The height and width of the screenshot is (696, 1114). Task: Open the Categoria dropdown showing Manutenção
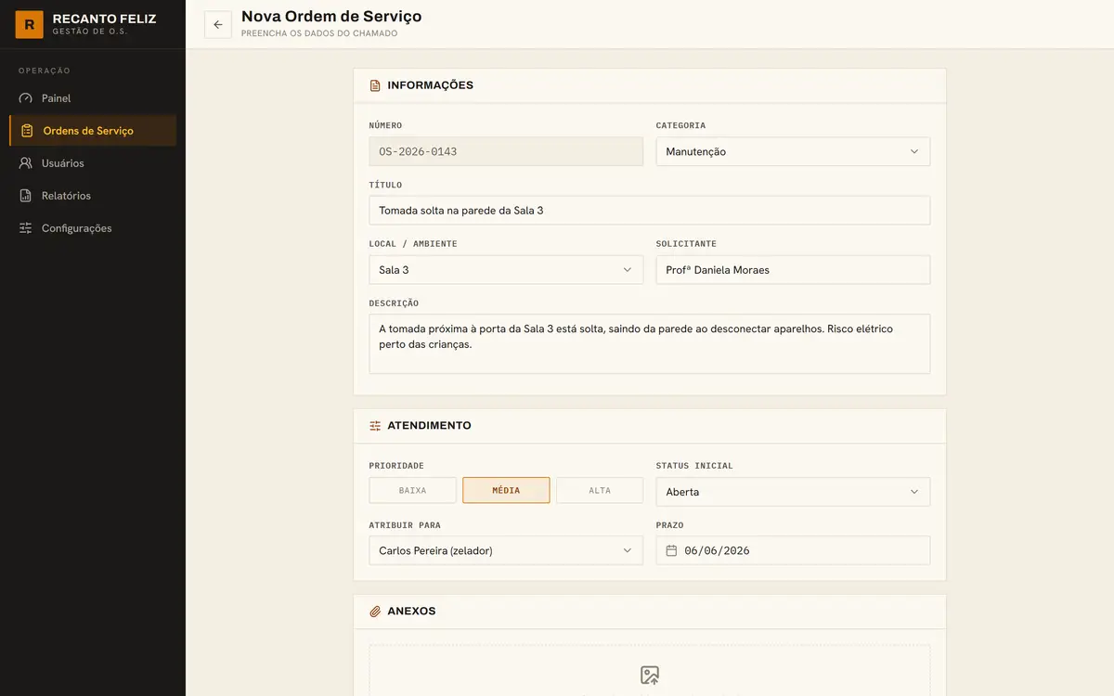(793, 151)
